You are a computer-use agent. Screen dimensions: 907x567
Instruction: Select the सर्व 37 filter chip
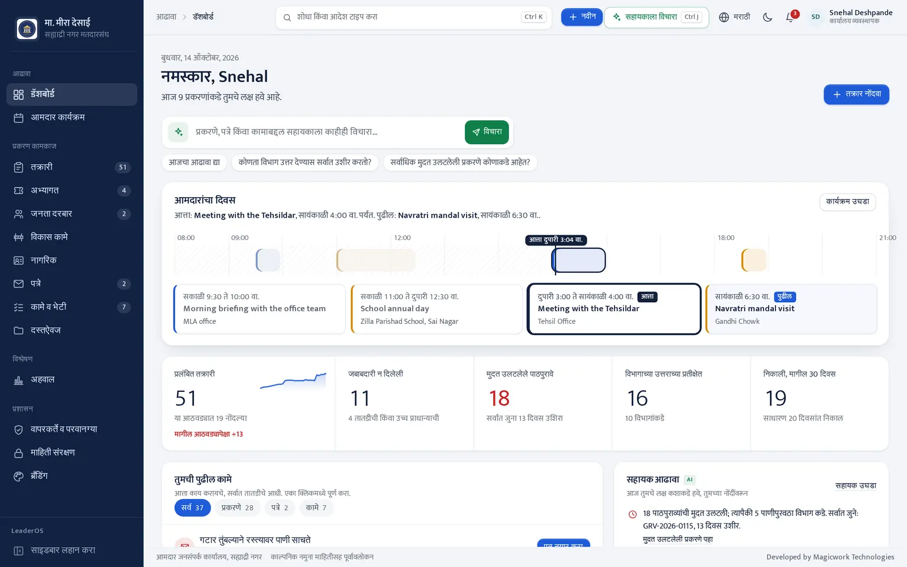193,508
